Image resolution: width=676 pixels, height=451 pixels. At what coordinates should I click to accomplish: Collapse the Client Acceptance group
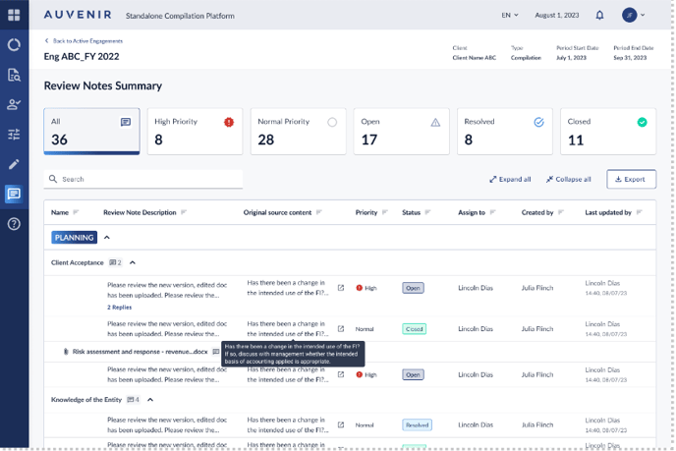[133, 262]
